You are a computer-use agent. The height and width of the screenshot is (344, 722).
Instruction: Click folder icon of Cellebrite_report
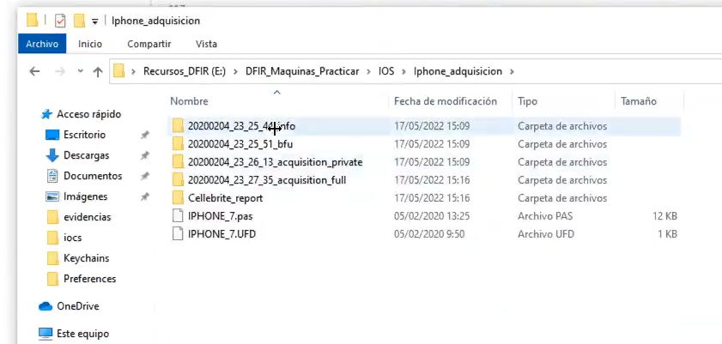pyautogui.click(x=179, y=198)
